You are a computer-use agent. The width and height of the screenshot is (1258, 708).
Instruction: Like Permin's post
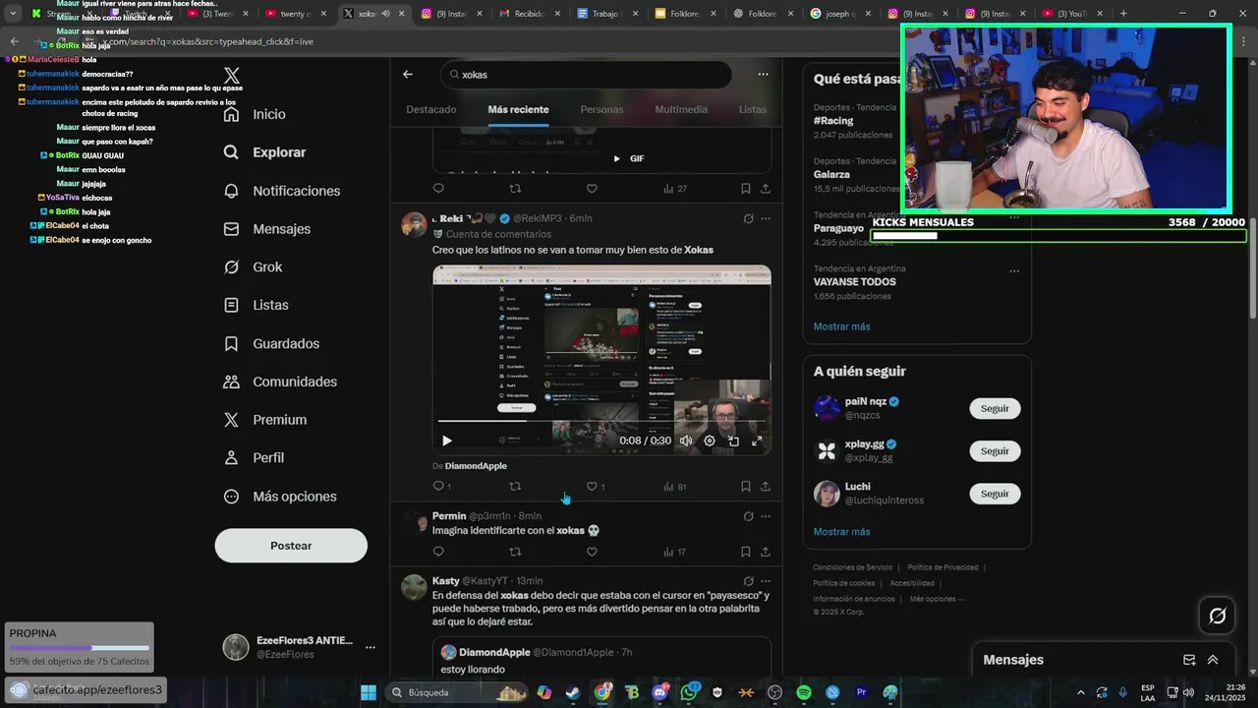[592, 552]
